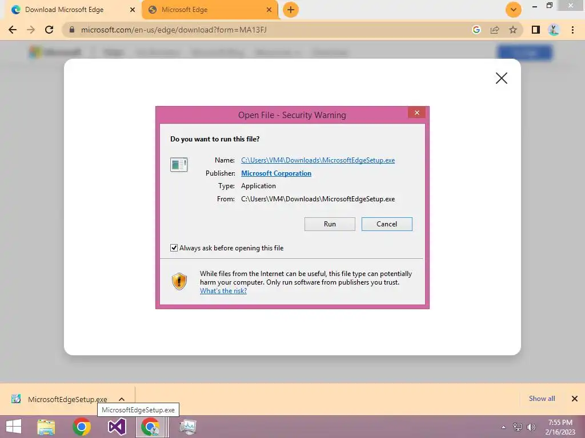585x438 pixels.
Task: Open MicrosoftEdgeSetup.exe in the downloads bar
Action: click(x=67, y=399)
